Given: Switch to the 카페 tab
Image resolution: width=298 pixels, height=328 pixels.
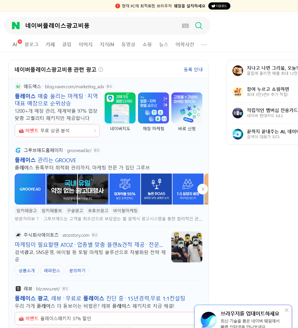Looking at the screenshot, I should (x=50, y=44).
